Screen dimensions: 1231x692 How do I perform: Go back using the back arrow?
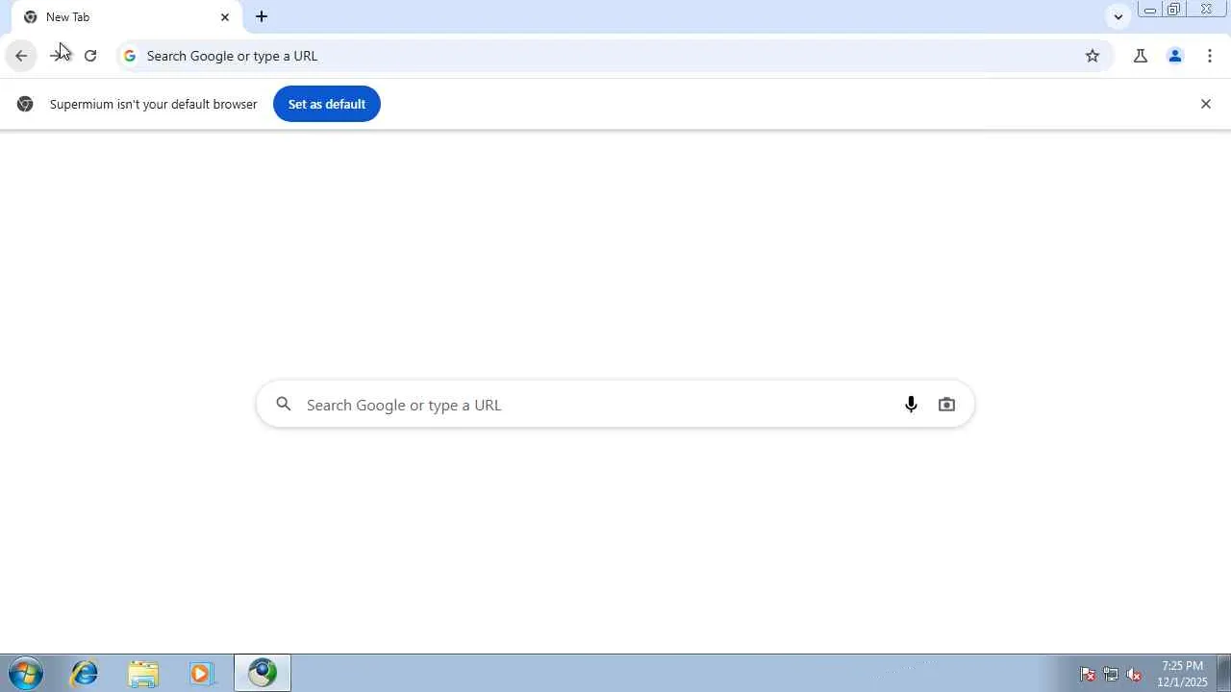[21, 56]
